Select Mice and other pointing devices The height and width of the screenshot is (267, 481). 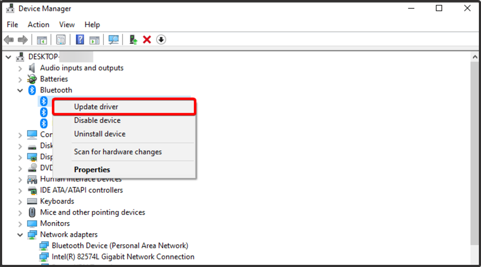(x=92, y=212)
